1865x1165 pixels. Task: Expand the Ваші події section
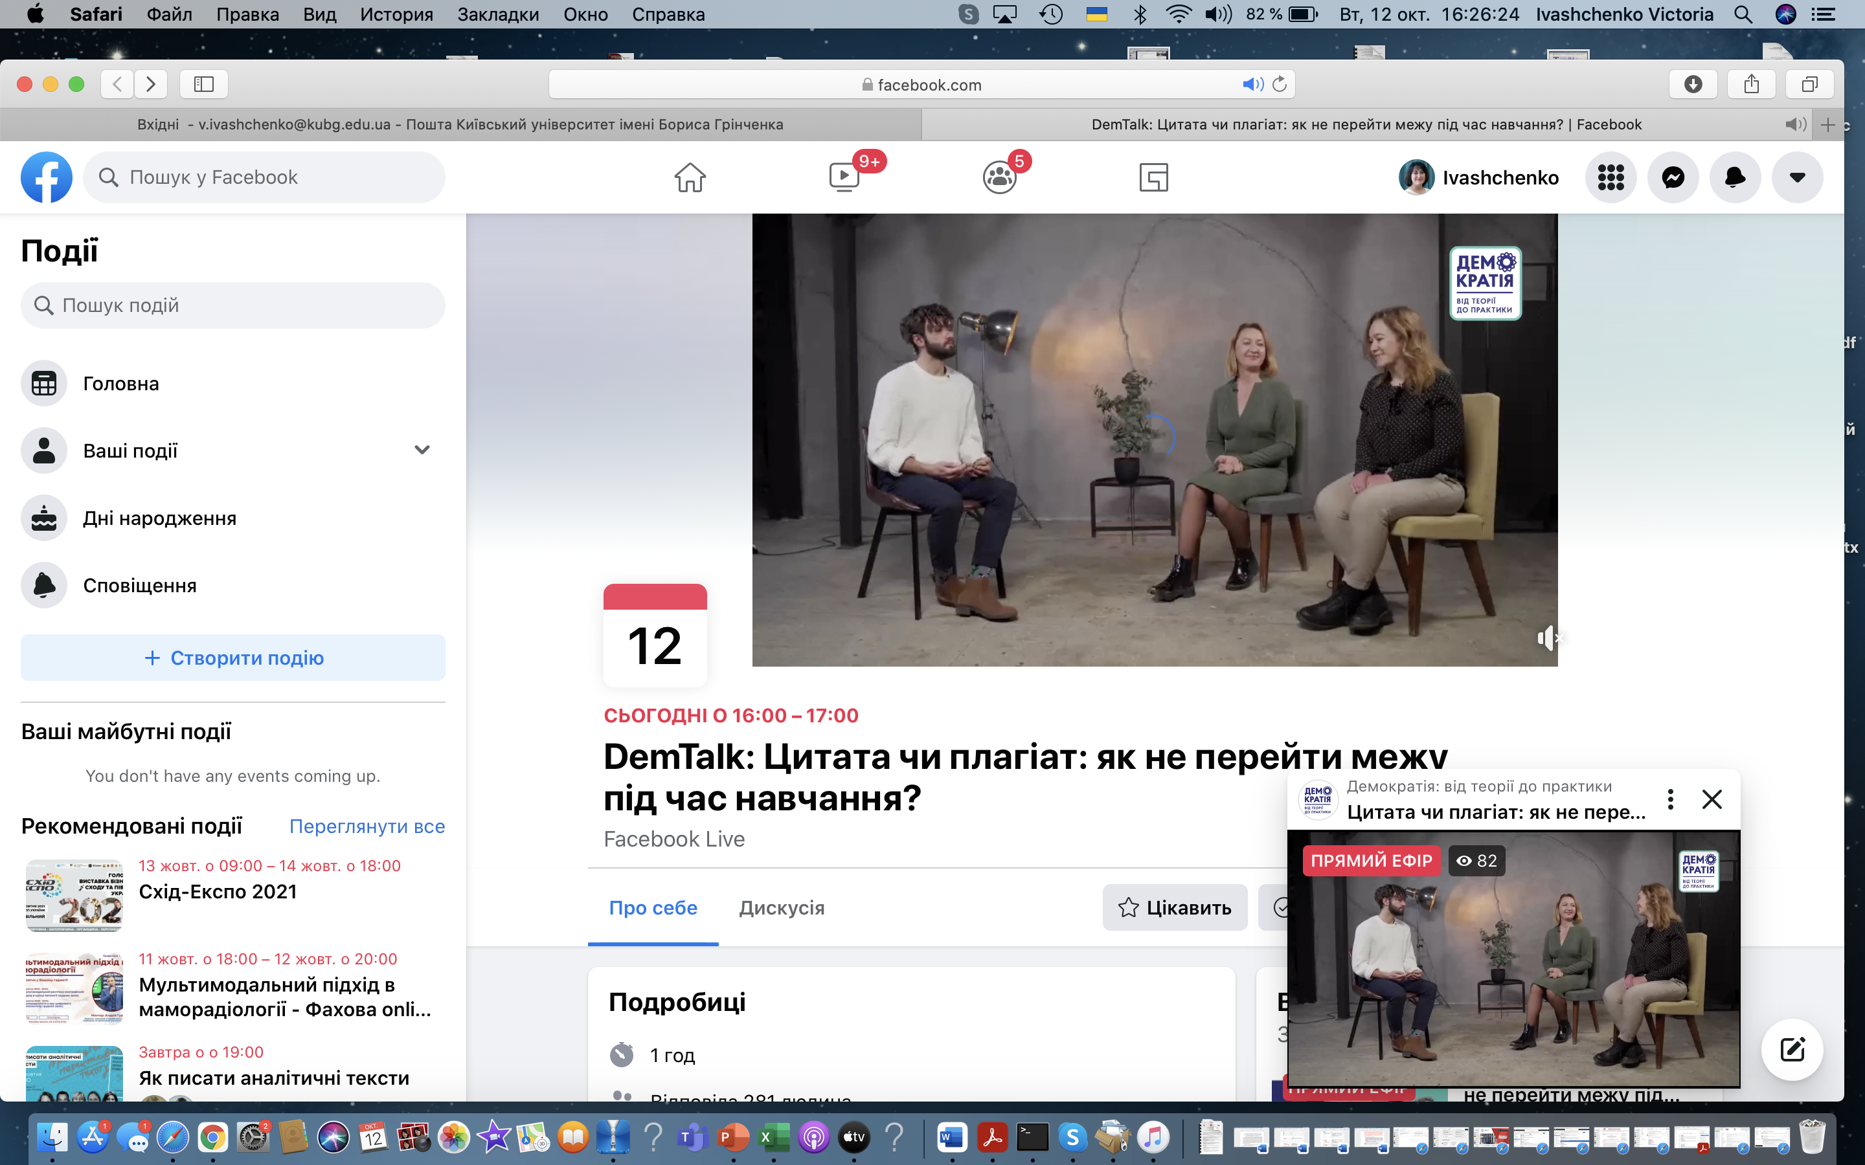[422, 450]
